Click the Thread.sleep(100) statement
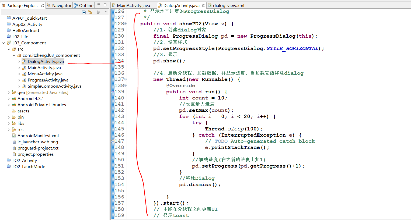 (x=234, y=129)
